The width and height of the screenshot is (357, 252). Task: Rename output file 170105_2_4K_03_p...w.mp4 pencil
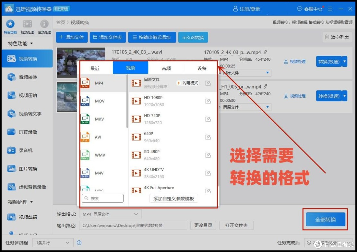click(x=265, y=52)
